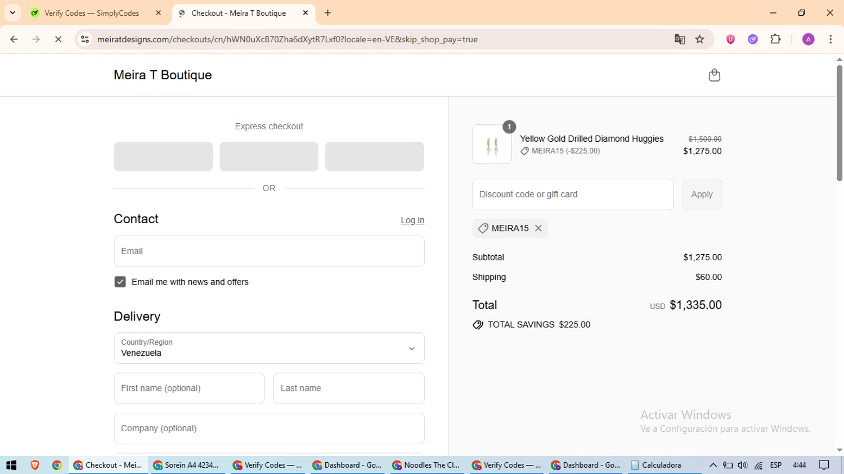Image resolution: width=844 pixels, height=474 pixels.
Task: Open the Chrome icon in the taskbar
Action: (57, 465)
